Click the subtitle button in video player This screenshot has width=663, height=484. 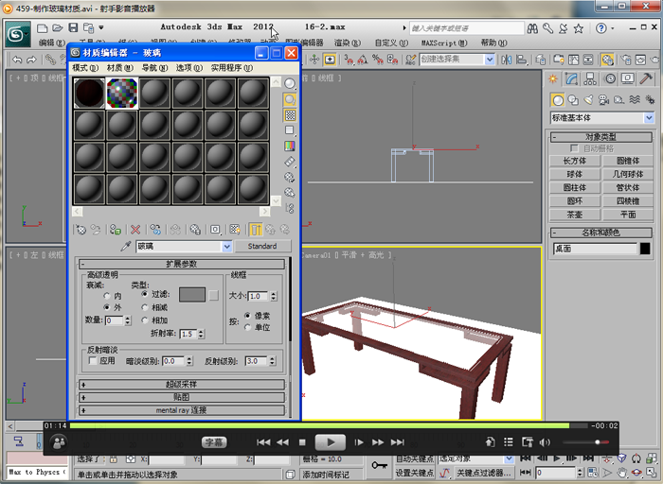(x=214, y=442)
